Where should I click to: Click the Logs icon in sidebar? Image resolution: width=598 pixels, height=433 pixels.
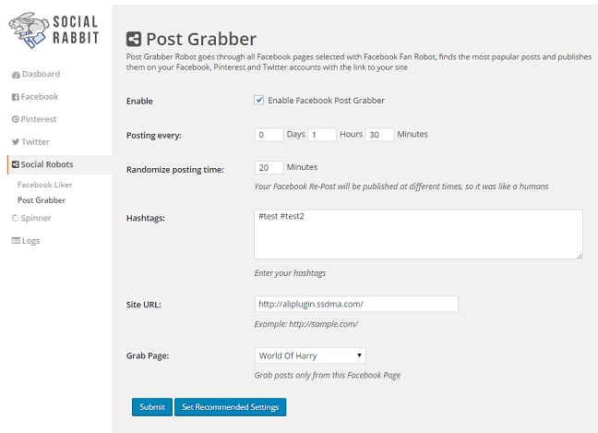(15, 241)
